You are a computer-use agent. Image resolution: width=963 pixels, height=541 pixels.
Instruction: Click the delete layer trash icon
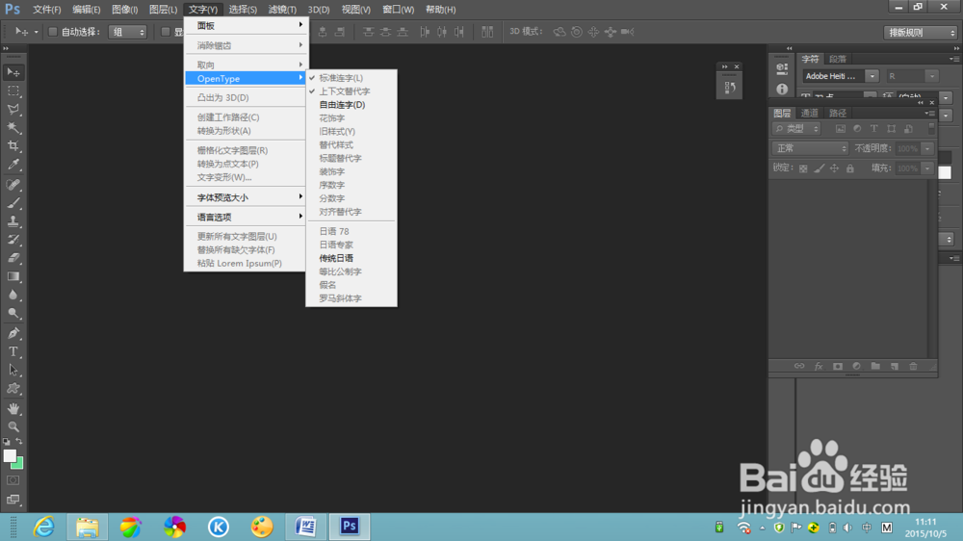click(x=913, y=366)
